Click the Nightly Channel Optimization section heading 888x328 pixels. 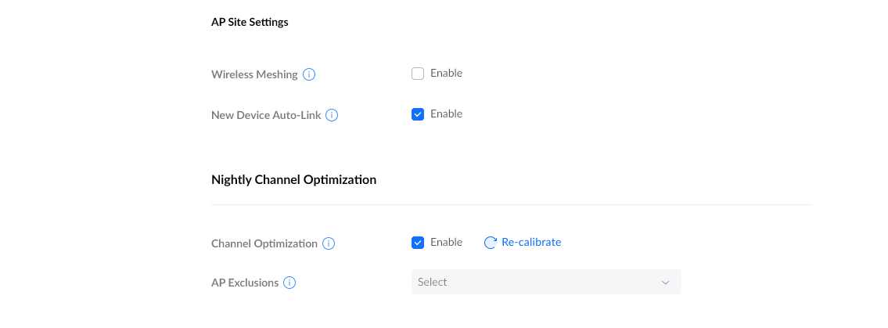click(293, 180)
